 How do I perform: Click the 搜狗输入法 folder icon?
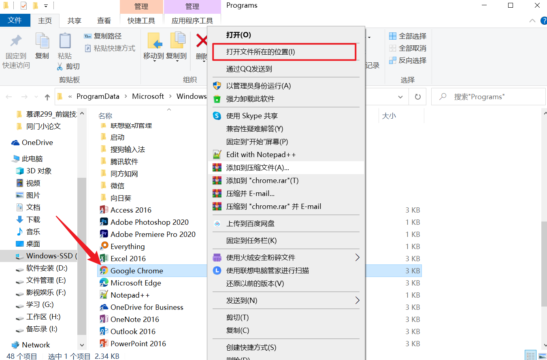(104, 149)
